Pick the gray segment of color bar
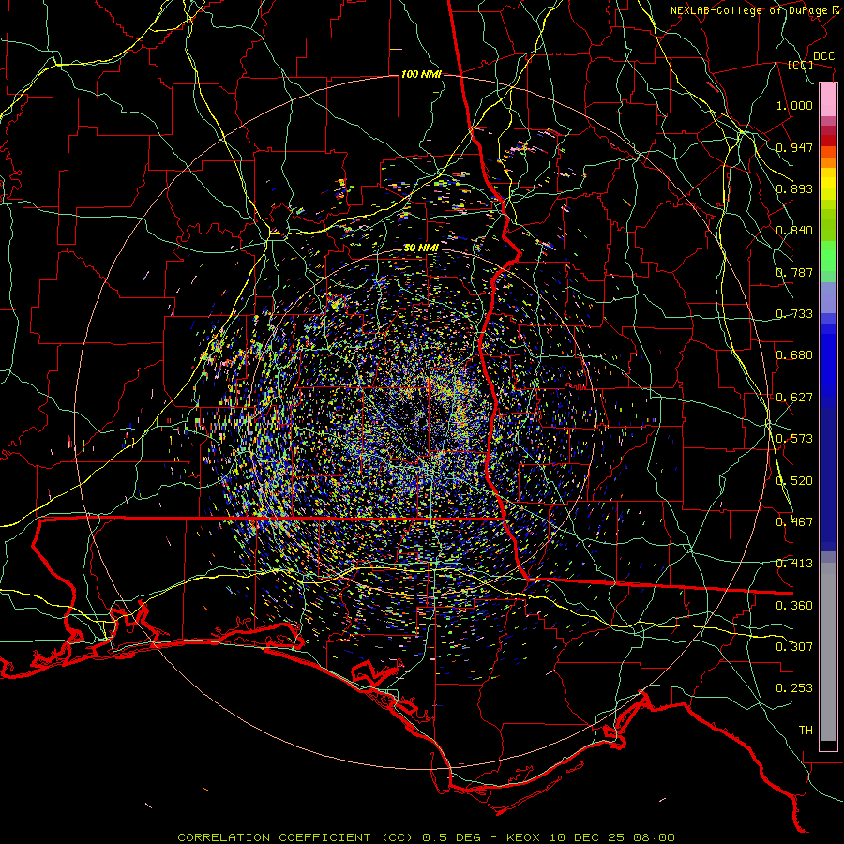The height and width of the screenshot is (844, 844). (x=828, y=652)
